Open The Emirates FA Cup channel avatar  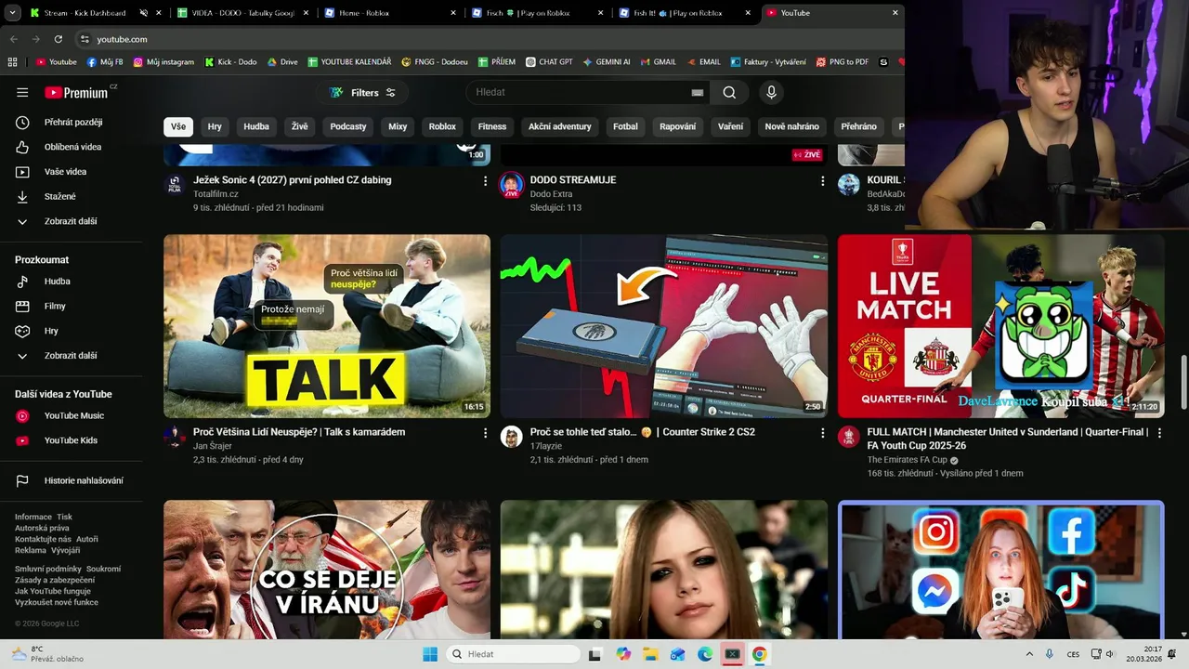[x=848, y=437]
